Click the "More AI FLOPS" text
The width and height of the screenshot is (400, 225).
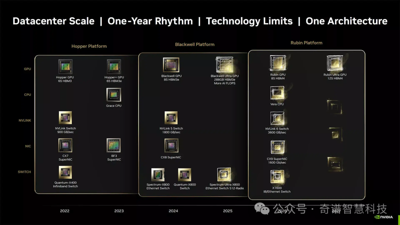click(224, 83)
